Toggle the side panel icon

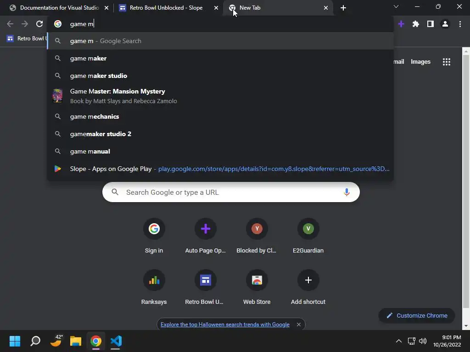(431, 24)
